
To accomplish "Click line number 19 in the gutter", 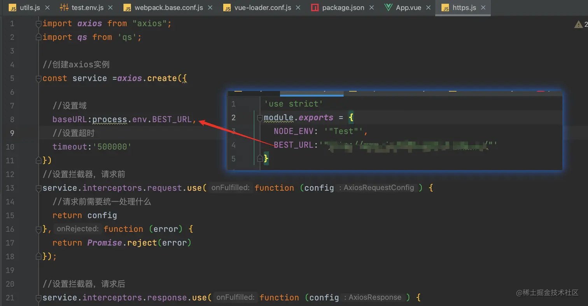I will pos(10,270).
